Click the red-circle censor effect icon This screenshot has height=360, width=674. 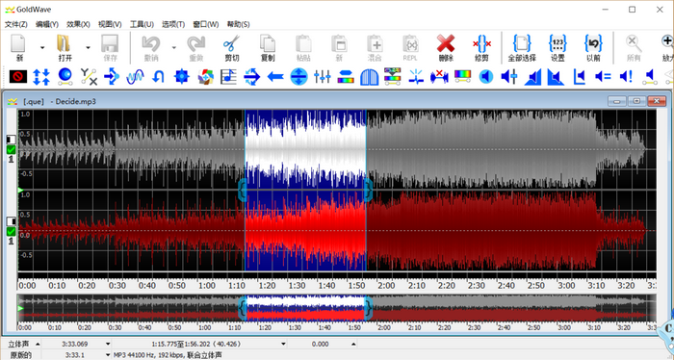coord(18,77)
